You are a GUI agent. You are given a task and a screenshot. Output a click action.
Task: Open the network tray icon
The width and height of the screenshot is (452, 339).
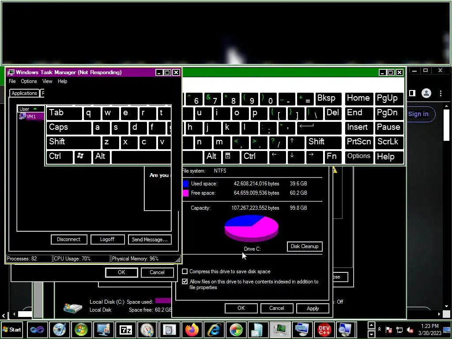coord(399,329)
